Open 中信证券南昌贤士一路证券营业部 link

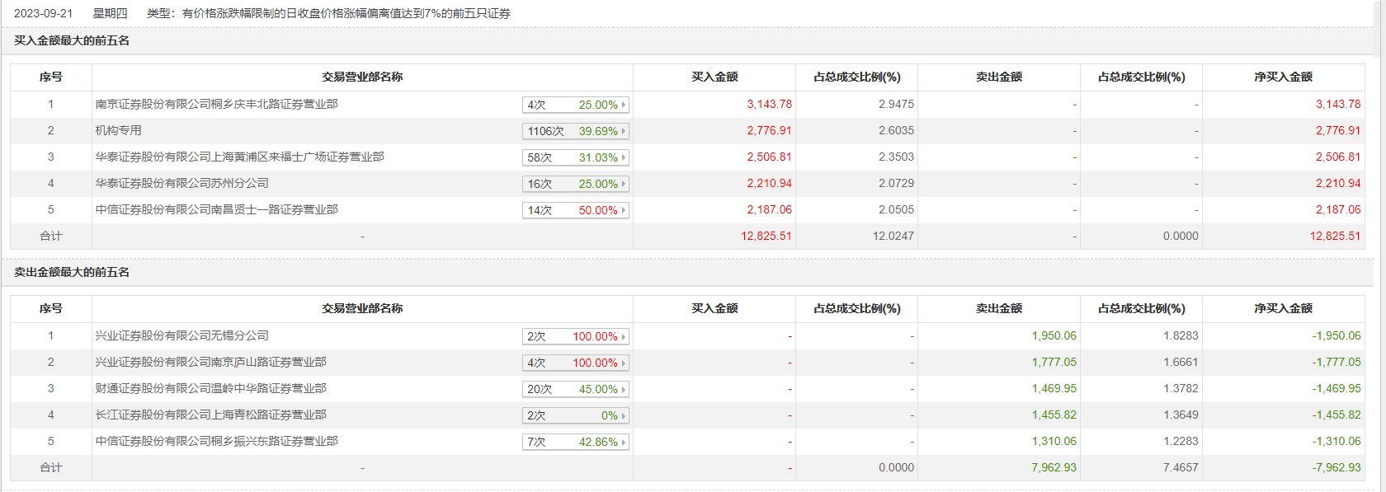[216, 209]
